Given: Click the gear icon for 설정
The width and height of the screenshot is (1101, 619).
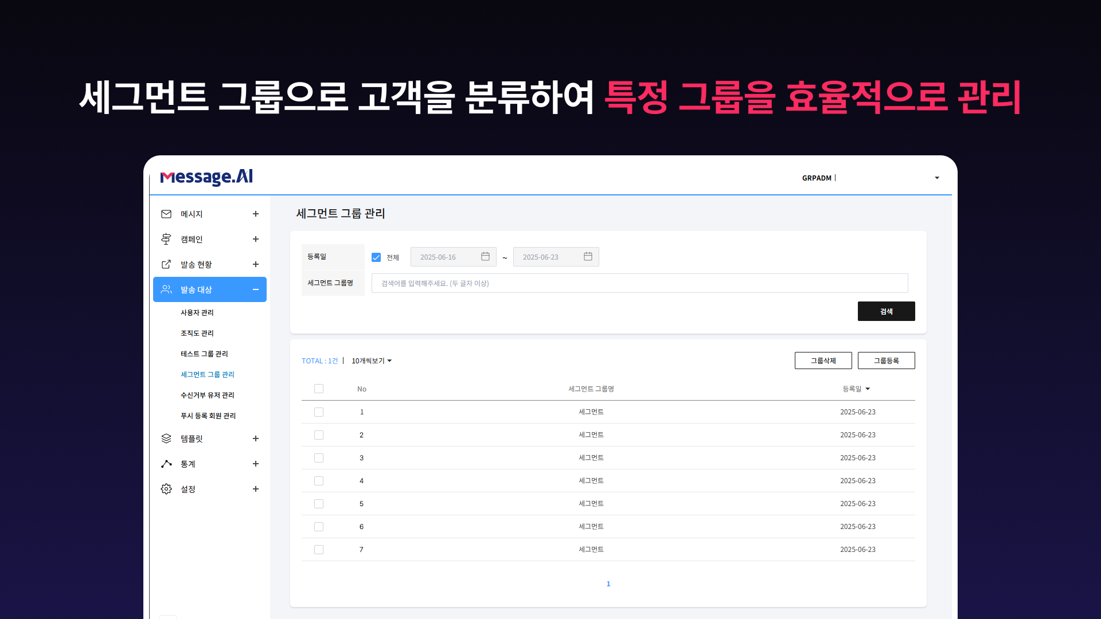Looking at the screenshot, I should [166, 489].
